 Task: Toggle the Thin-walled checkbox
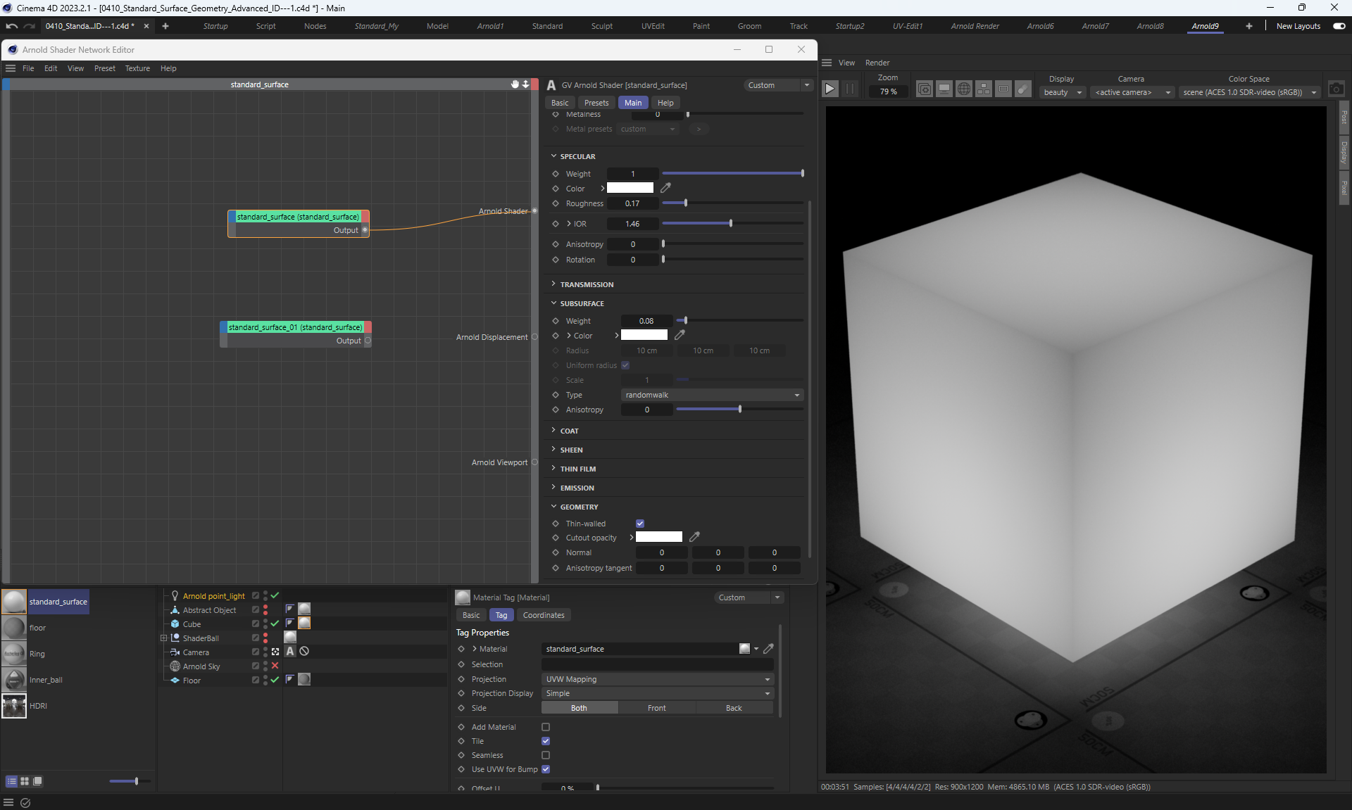click(640, 524)
